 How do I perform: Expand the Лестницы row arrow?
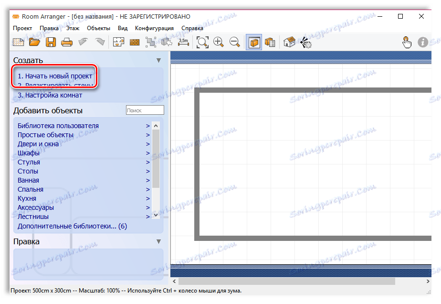point(148,217)
